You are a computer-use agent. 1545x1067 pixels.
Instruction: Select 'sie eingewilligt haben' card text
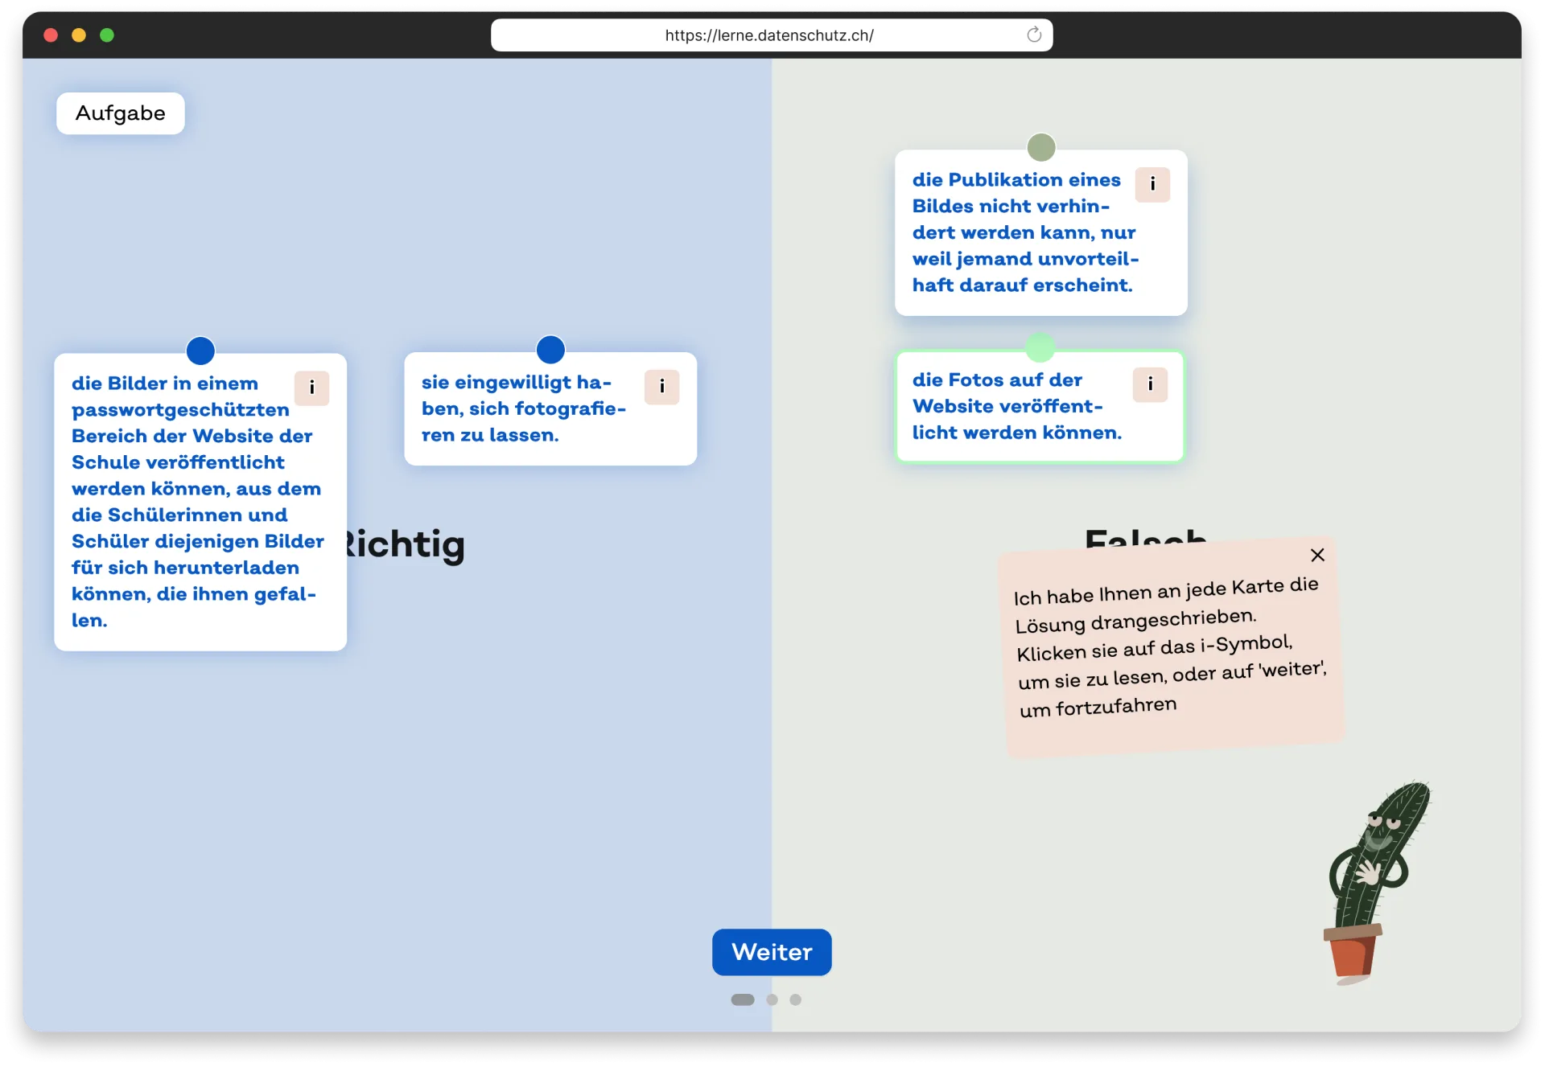[x=522, y=409]
